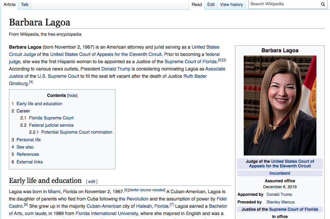Open Potential Supreme Court nomination subsection
Image resolution: width=330 pixels, height=219 pixels.
click(77, 132)
